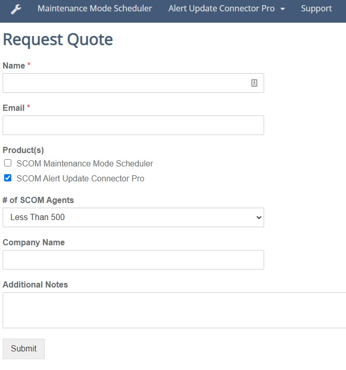The width and height of the screenshot is (346, 370).
Task: Focus the Email input field
Action: pyautogui.click(x=133, y=125)
